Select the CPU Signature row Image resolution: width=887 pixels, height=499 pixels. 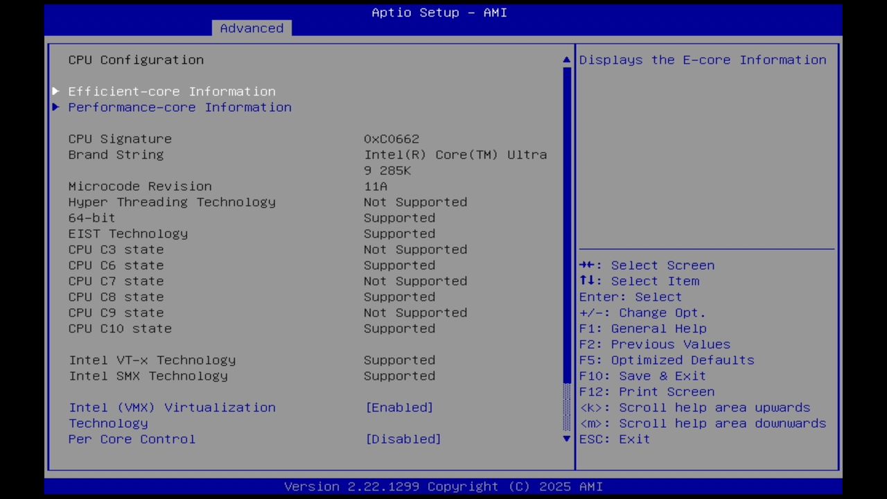[x=120, y=139]
